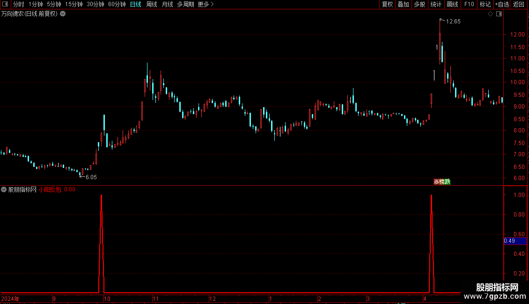Switch to 日线 daily chart
Image resolution: width=529 pixels, height=304 pixels.
point(136,4)
